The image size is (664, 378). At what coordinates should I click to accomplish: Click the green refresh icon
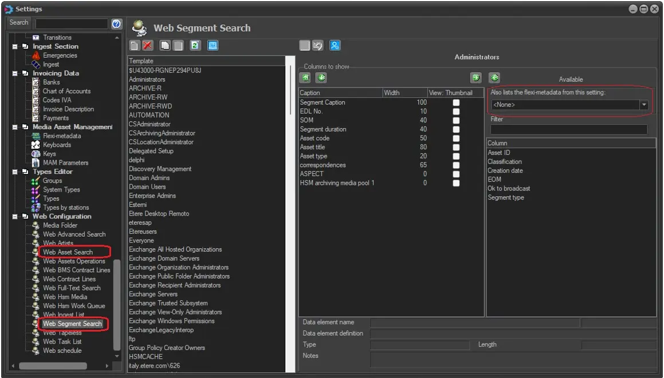coord(195,46)
